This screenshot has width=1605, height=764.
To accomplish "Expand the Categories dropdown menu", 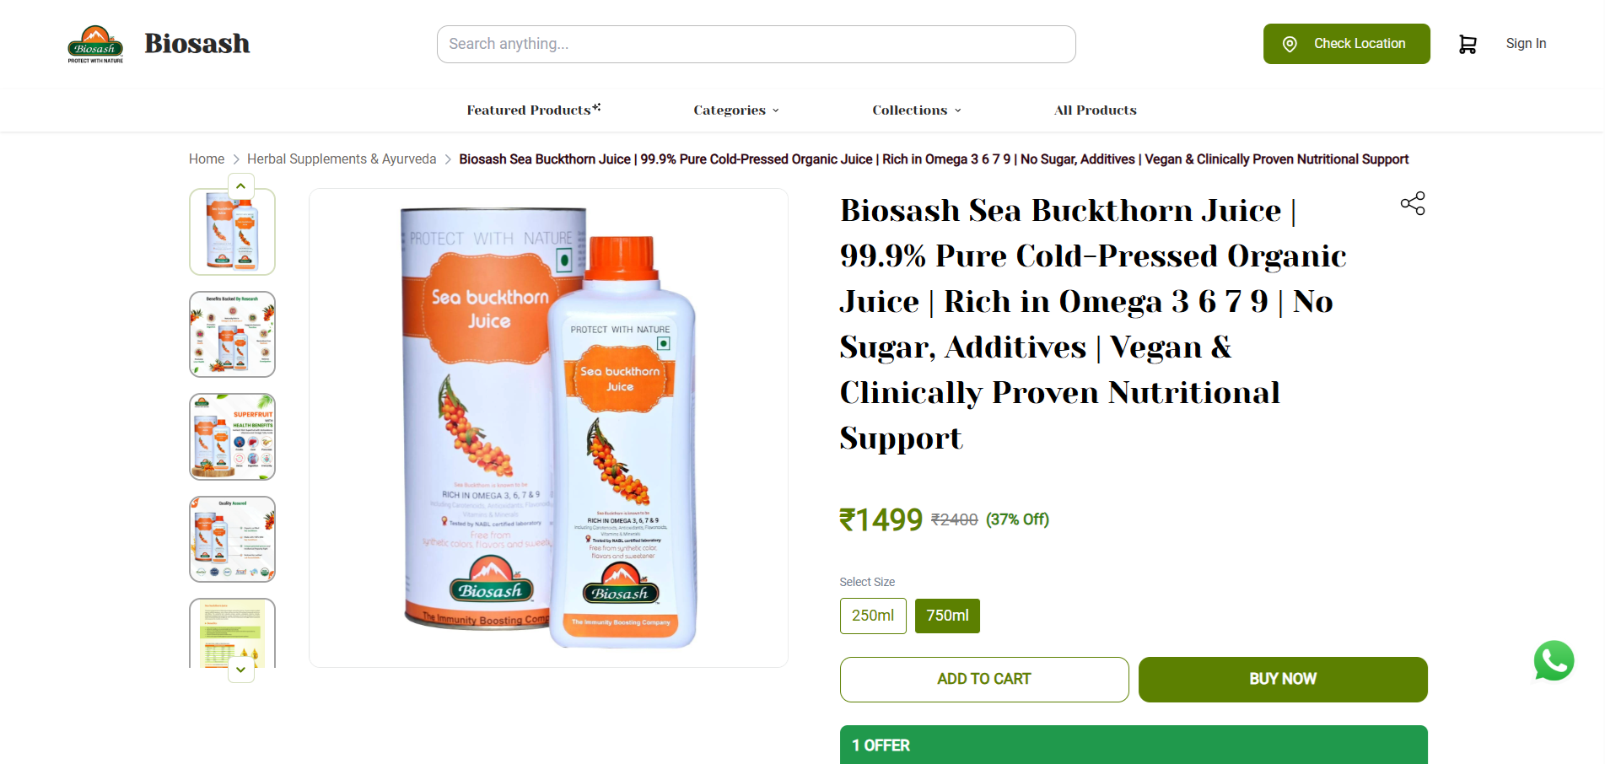I will coord(736,110).
